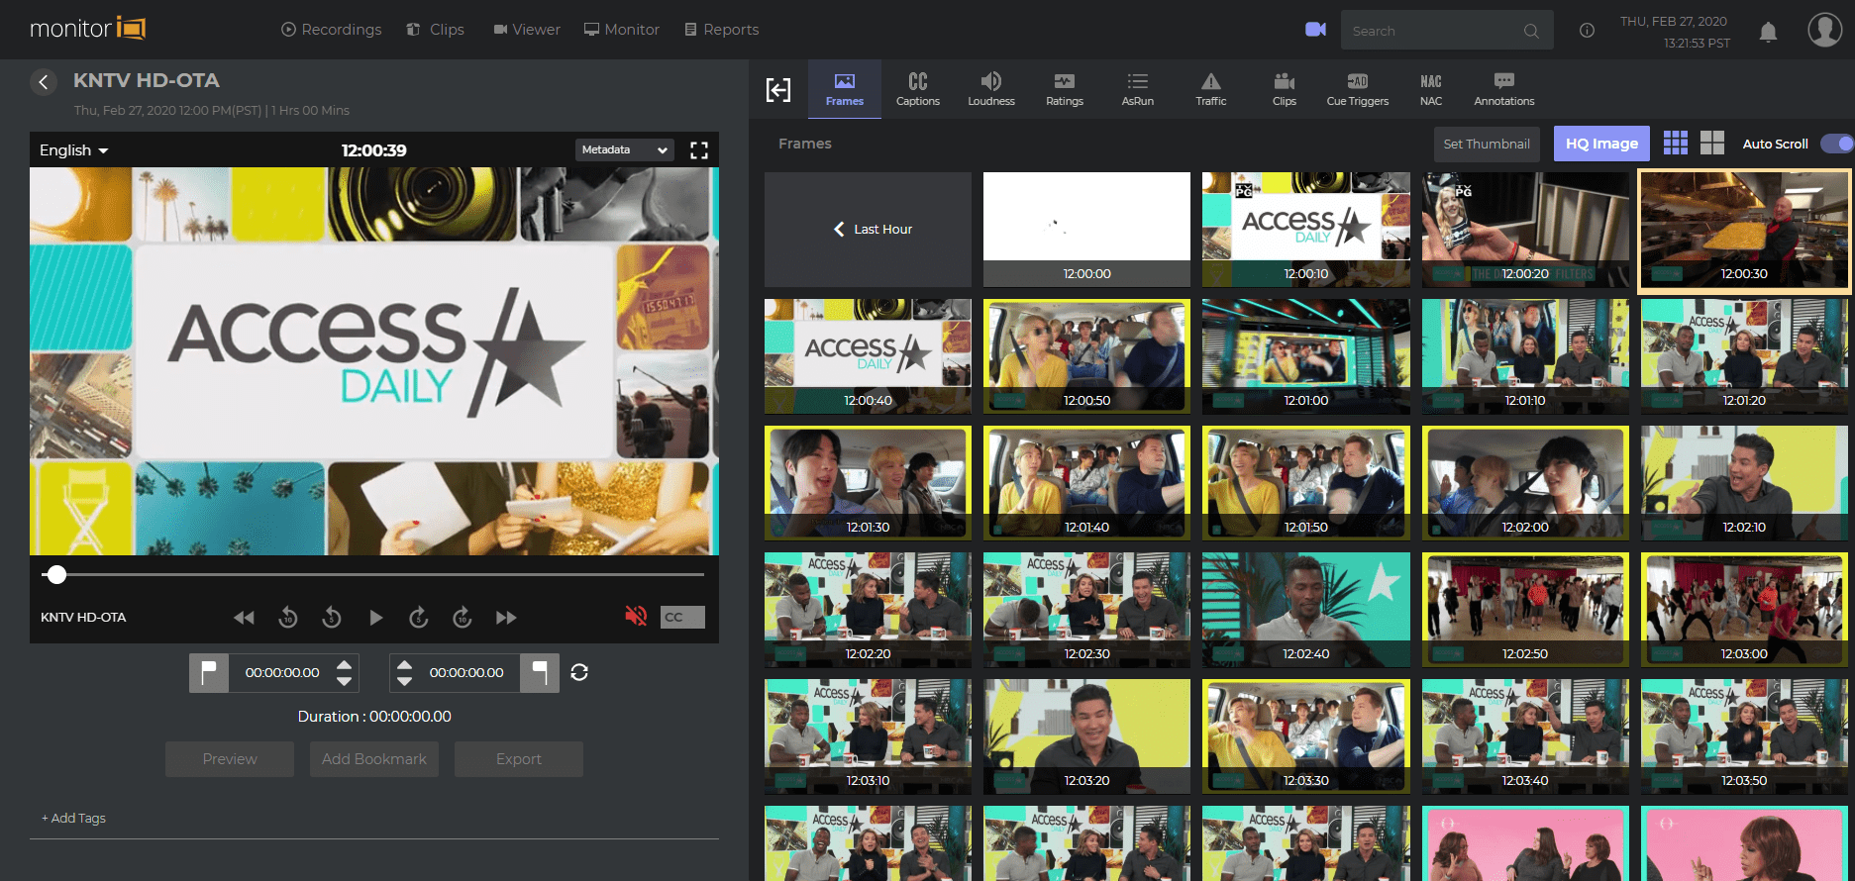Open the Metadata dropdown
This screenshot has width=1855, height=881.
point(625,149)
